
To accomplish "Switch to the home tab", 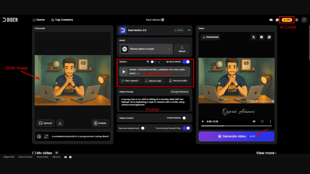I will coord(38,20).
